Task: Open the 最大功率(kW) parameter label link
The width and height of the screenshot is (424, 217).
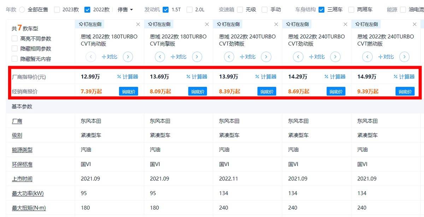Action: (28, 193)
